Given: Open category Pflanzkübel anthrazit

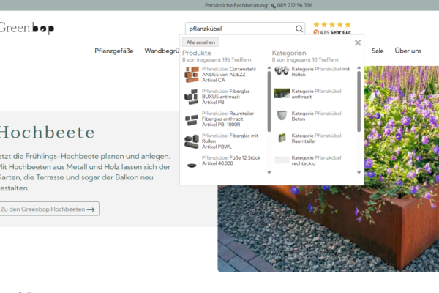Looking at the screenshot, I should tap(316, 94).
